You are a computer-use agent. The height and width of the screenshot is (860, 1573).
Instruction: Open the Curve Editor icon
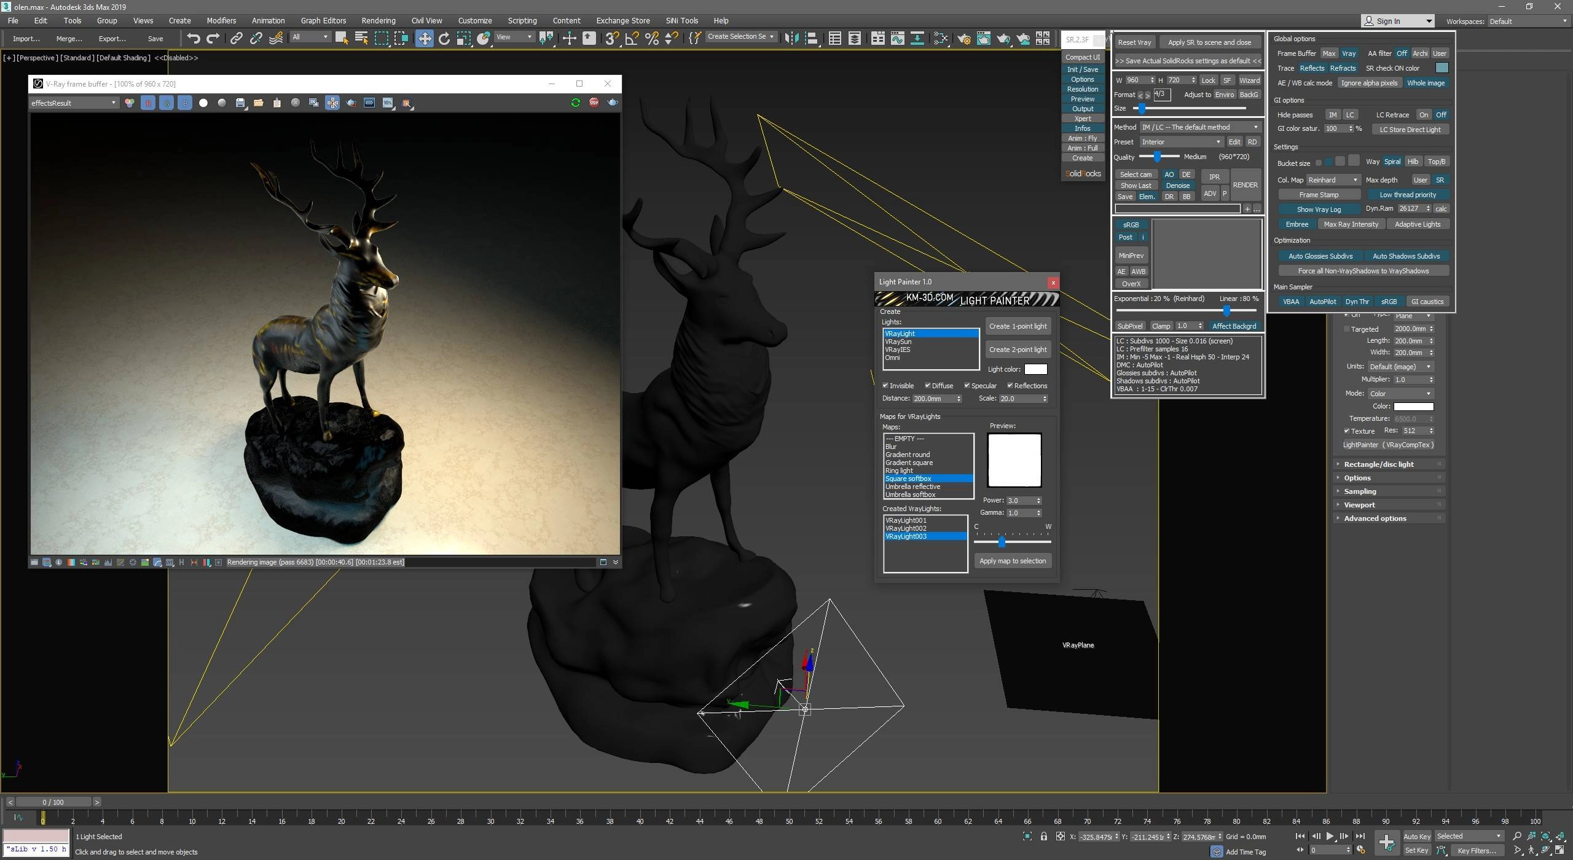click(x=897, y=38)
